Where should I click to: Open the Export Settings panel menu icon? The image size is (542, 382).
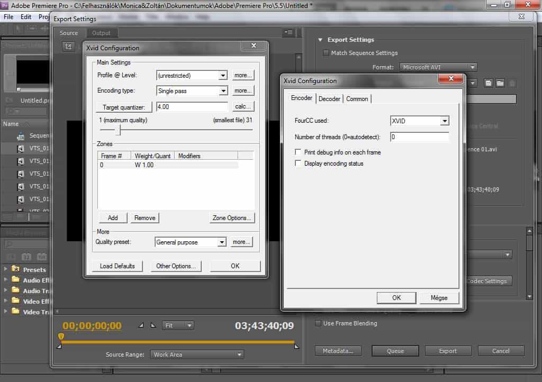pyautogui.click(x=288, y=32)
